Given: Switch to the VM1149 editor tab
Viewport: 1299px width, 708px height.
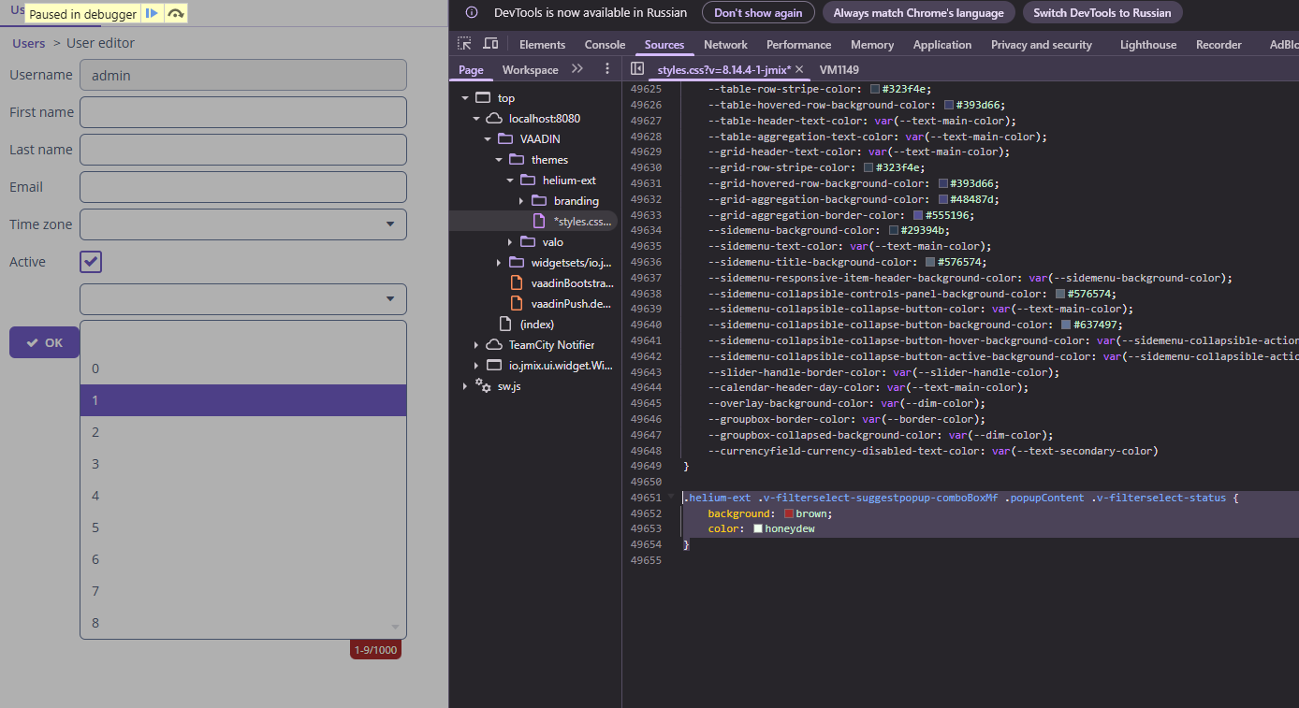Looking at the screenshot, I should [839, 70].
